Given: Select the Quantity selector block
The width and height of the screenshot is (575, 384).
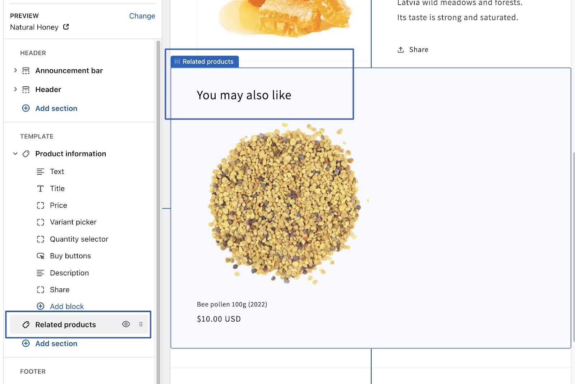Looking at the screenshot, I should (79, 239).
